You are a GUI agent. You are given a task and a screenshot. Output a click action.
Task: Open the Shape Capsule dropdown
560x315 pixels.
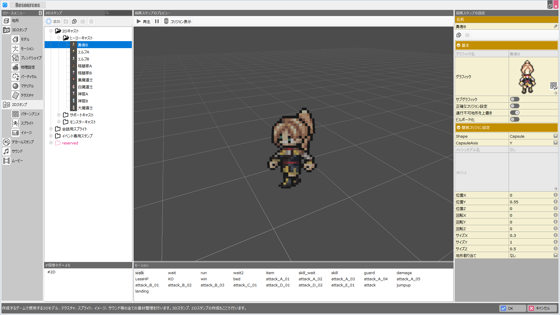(555, 136)
